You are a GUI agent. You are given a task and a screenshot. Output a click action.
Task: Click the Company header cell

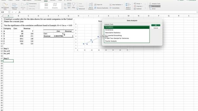click(x=8, y=29)
